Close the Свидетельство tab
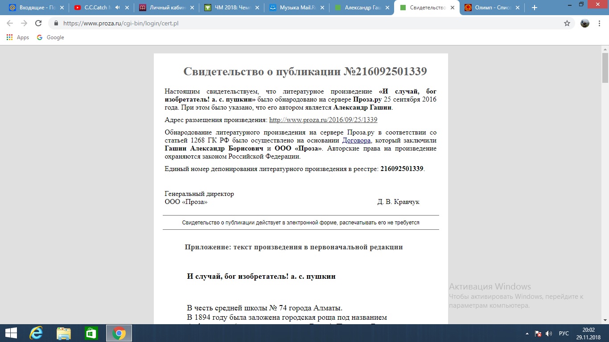The image size is (609, 342). pos(453,8)
